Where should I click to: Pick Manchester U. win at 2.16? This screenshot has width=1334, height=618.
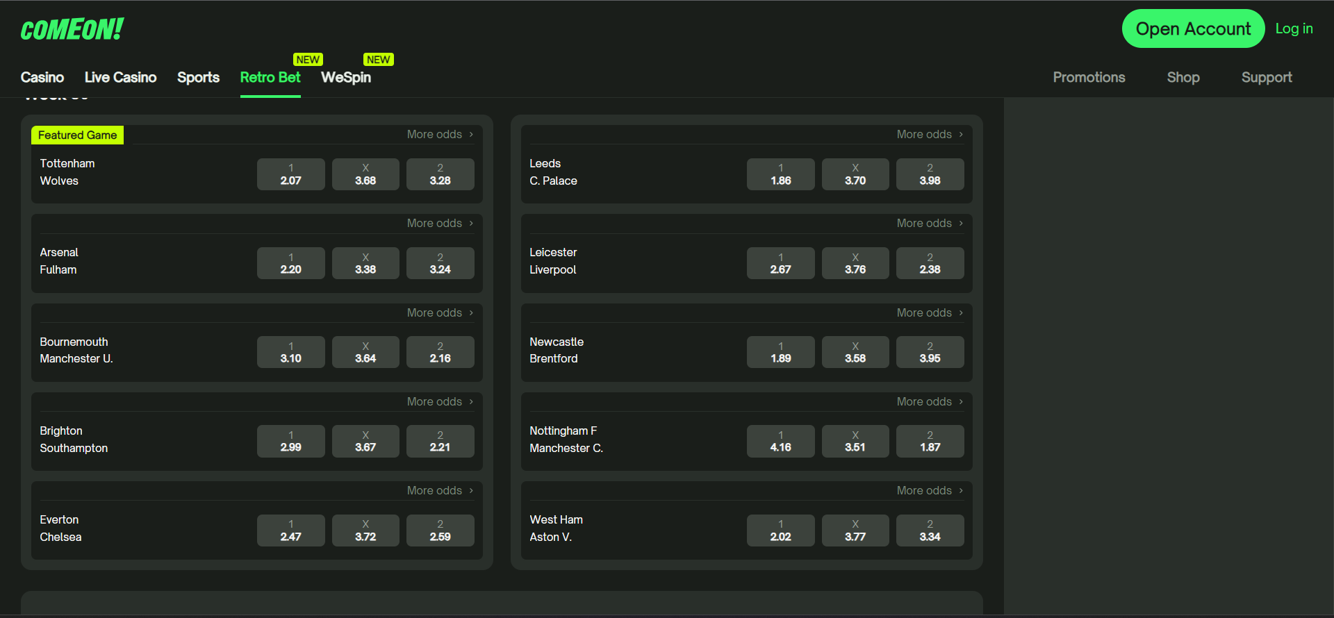click(440, 352)
